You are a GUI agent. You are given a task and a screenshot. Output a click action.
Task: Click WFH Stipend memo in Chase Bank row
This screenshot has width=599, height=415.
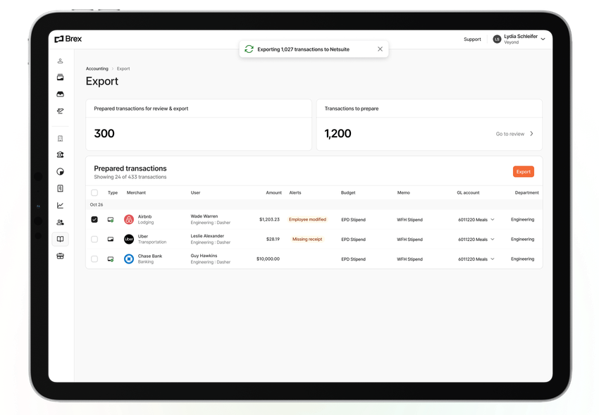point(409,259)
